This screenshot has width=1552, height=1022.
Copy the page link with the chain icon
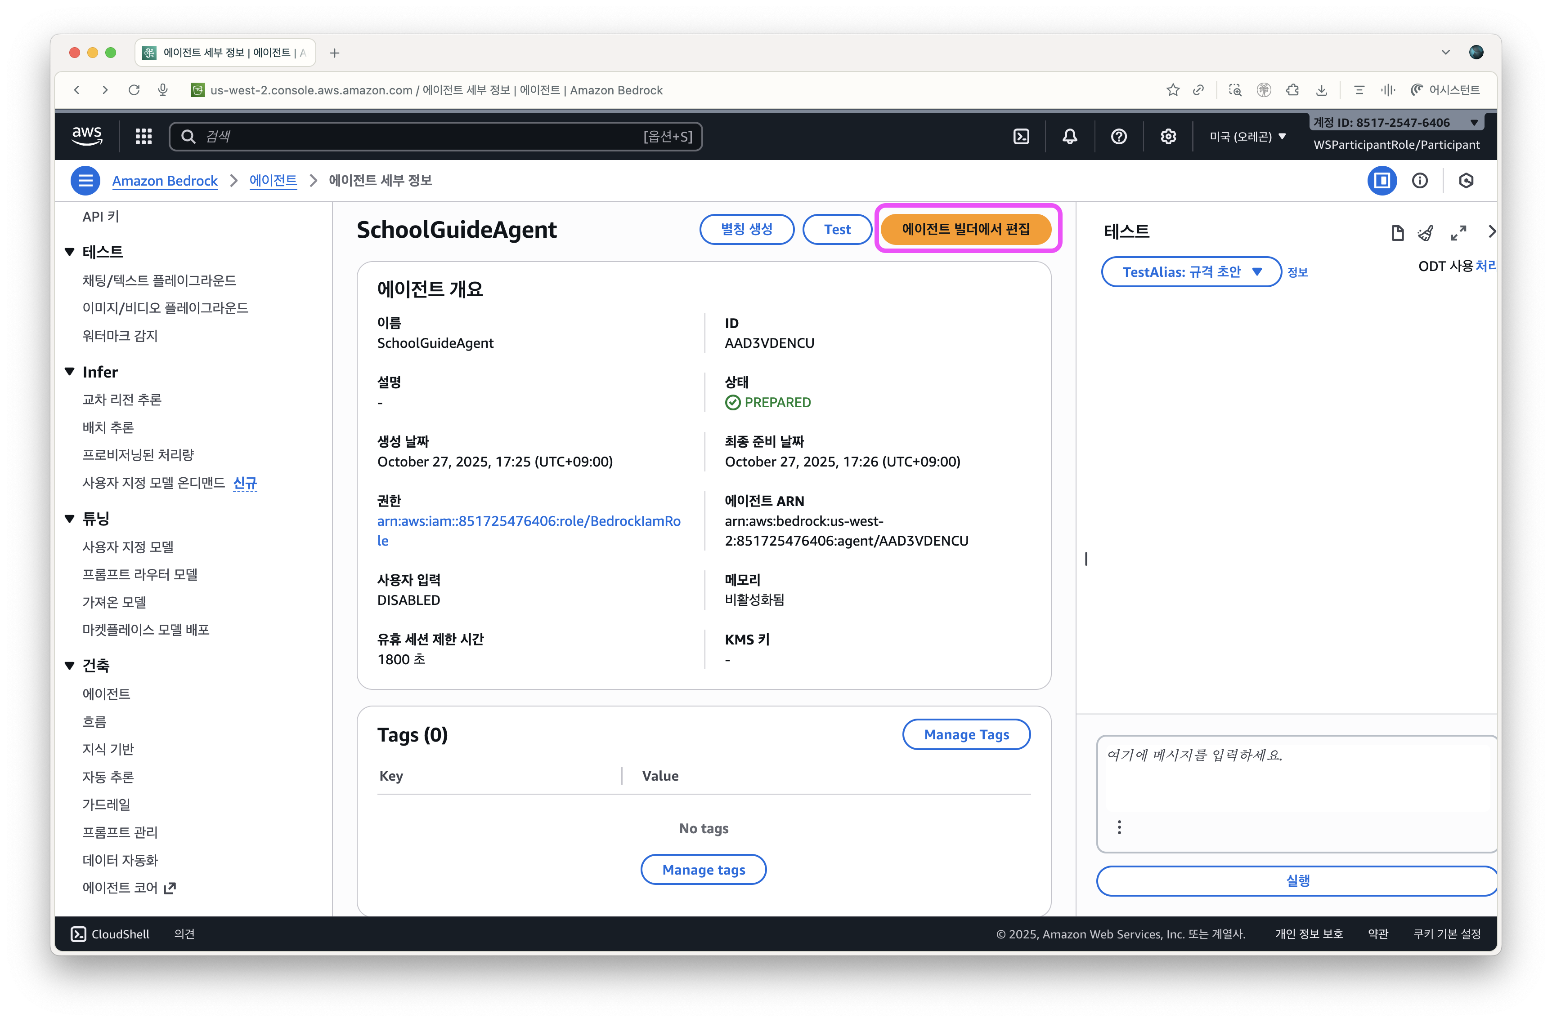coord(1198,90)
